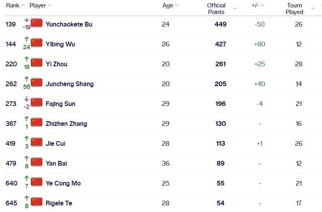Open Yunchaokete Bu player profile
The width and height of the screenshot is (322, 212).
point(69,24)
